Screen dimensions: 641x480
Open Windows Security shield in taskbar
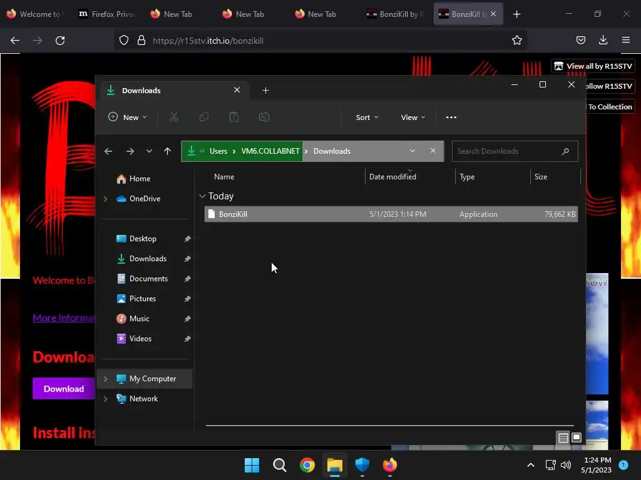click(x=362, y=465)
